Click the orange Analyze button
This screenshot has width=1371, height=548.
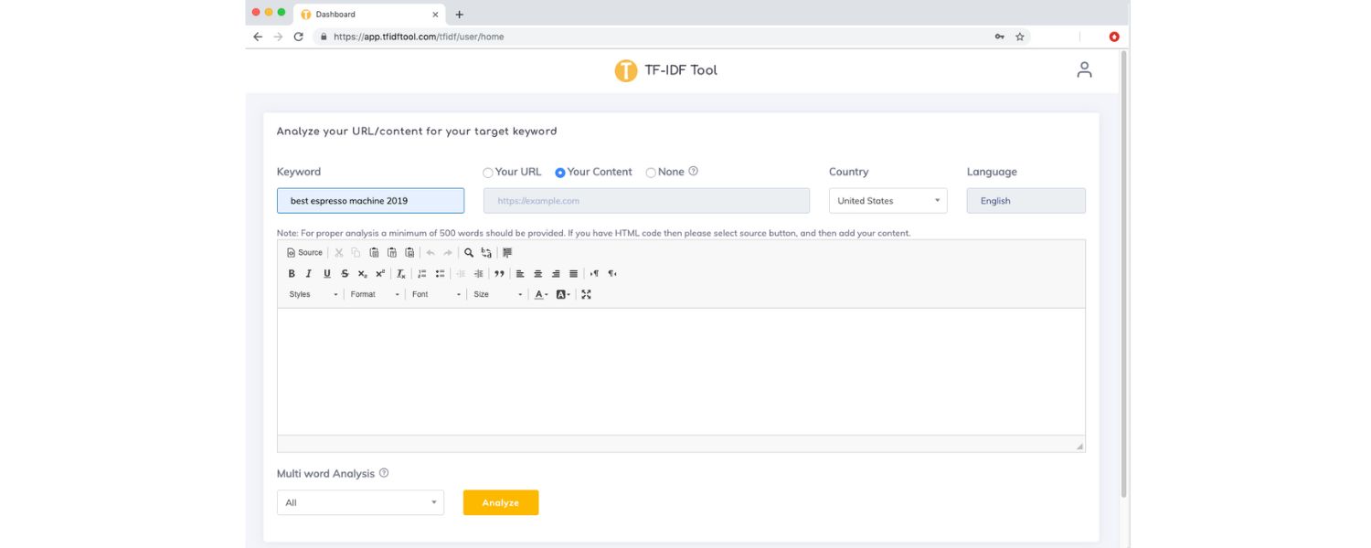click(x=500, y=502)
